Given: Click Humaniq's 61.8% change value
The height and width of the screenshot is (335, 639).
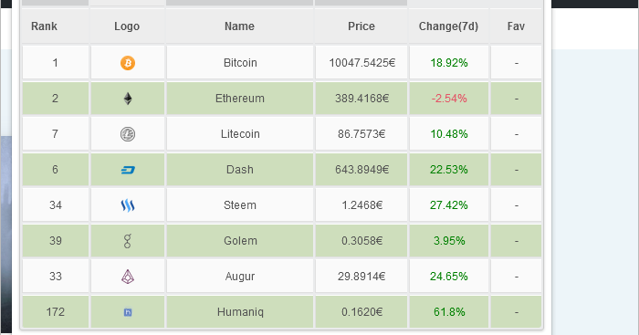Looking at the screenshot, I should [449, 312].
